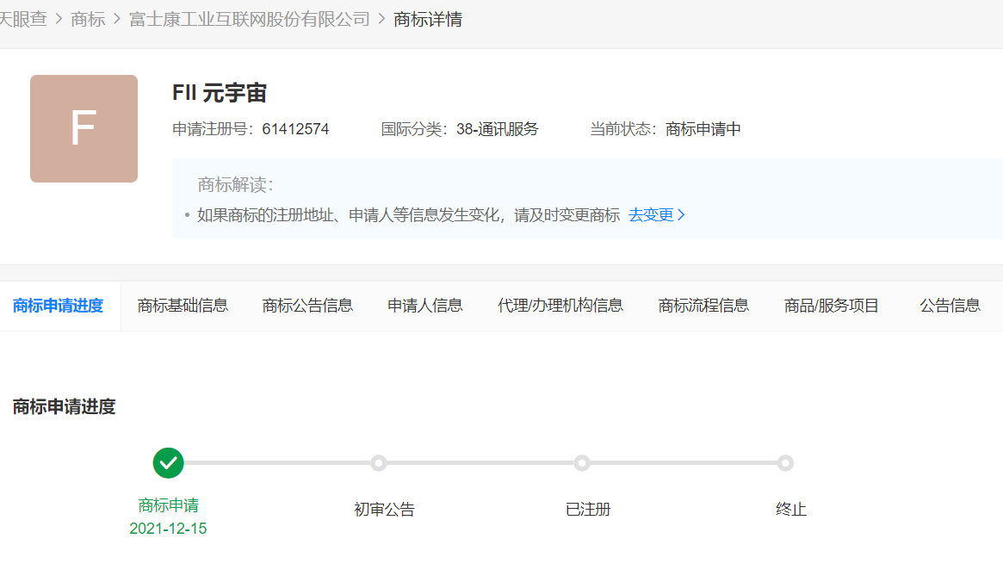Click the 已注册 progress step circle

pos(582,463)
